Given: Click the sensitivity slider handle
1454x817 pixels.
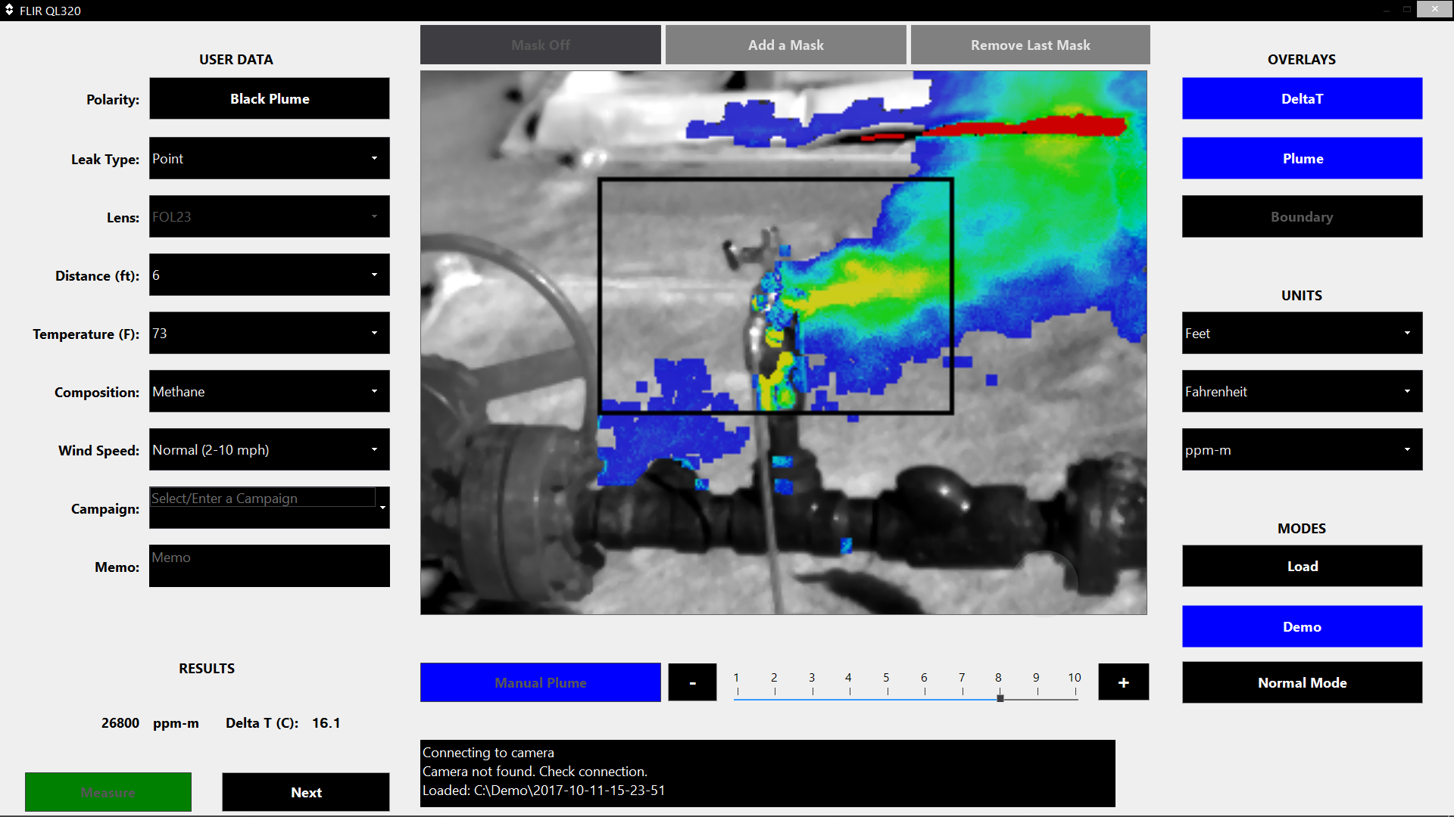Looking at the screenshot, I should click(x=1000, y=698).
